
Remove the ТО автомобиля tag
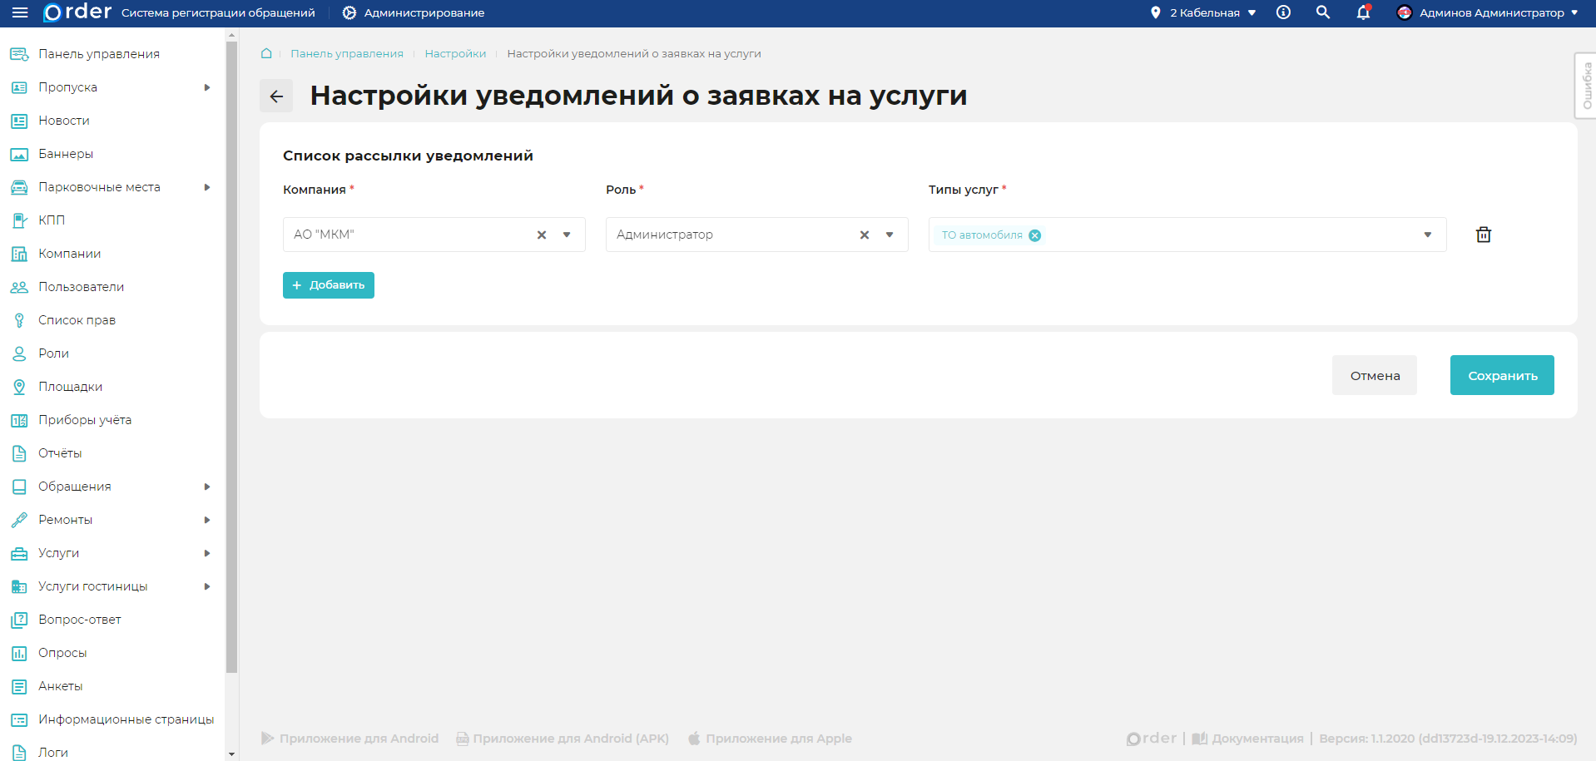pyautogui.click(x=1034, y=235)
